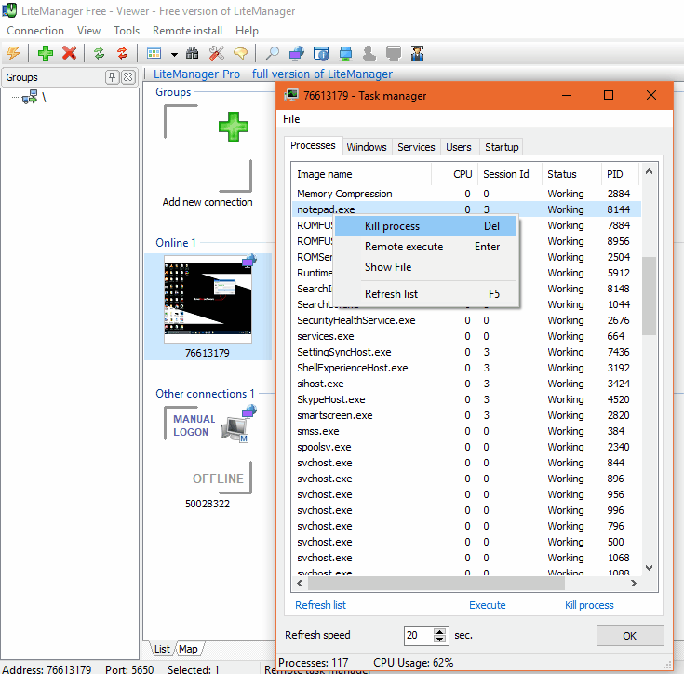
Task: Switch to the Startup tab
Action: coord(502,147)
